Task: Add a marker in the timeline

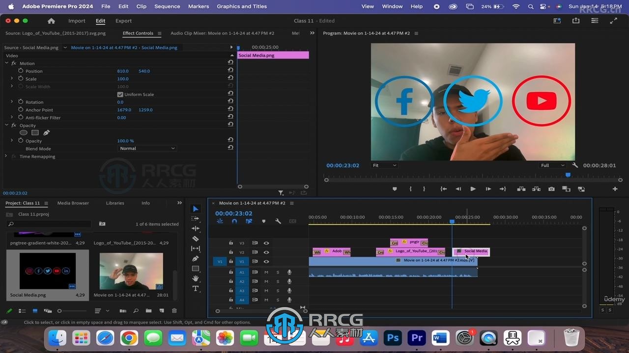Action: (263, 222)
